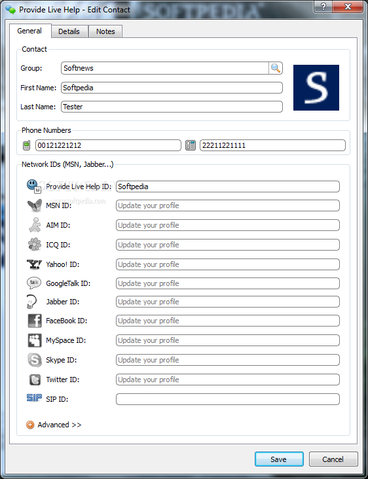The image size is (368, 479).
Task: Click the Skype logo icon
Action: coord(35,360)
